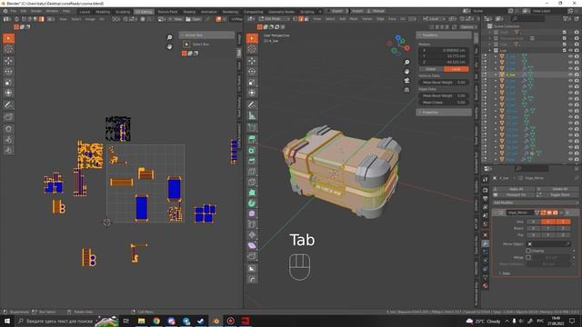Activate the Move tool in UV editor
Image resolution: width=582 pixels, height=327 pixels.
(8, 61)
